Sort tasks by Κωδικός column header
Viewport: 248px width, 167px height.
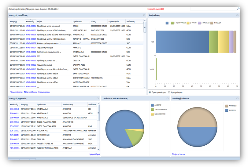pos(14,104)
